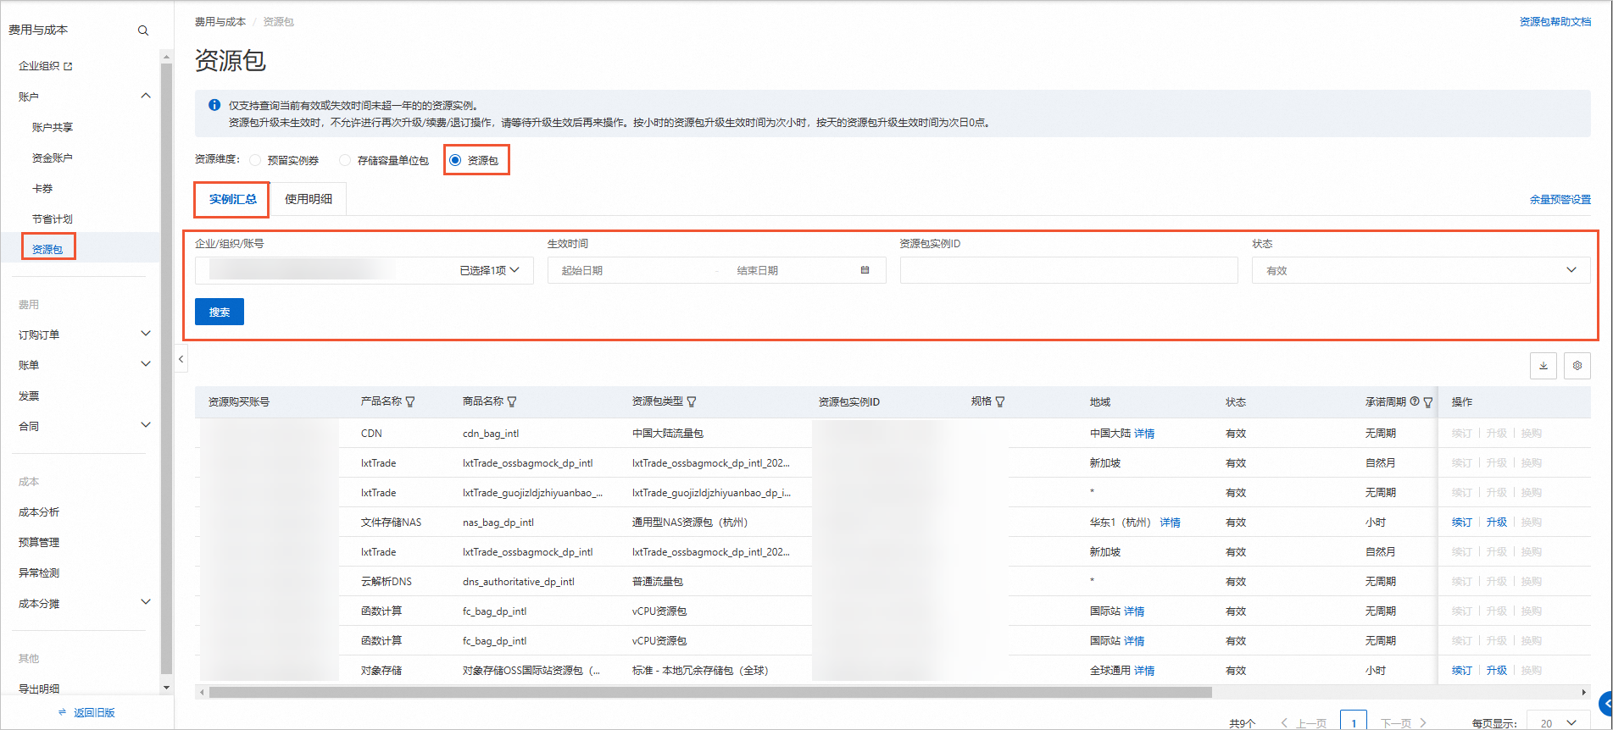This screenshot has width=1613, height=730.
Task: Collapse the 账户 sidebar section
Action: coord(146,96)
